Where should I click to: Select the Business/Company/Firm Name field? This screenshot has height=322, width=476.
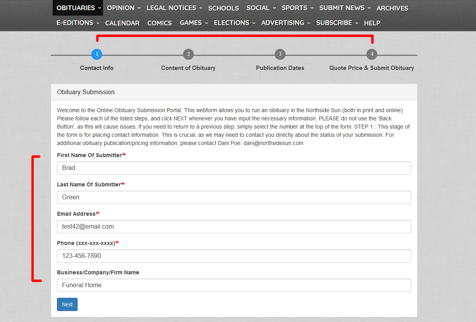pos(234,285)
